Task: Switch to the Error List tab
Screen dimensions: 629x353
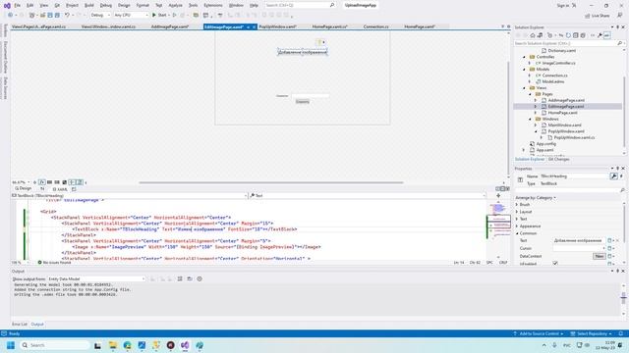Action: tap(20, 325)
